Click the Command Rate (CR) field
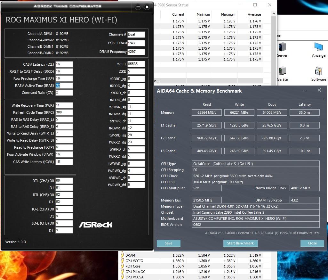This screenshot has height=280, width=328. (64, 93)
